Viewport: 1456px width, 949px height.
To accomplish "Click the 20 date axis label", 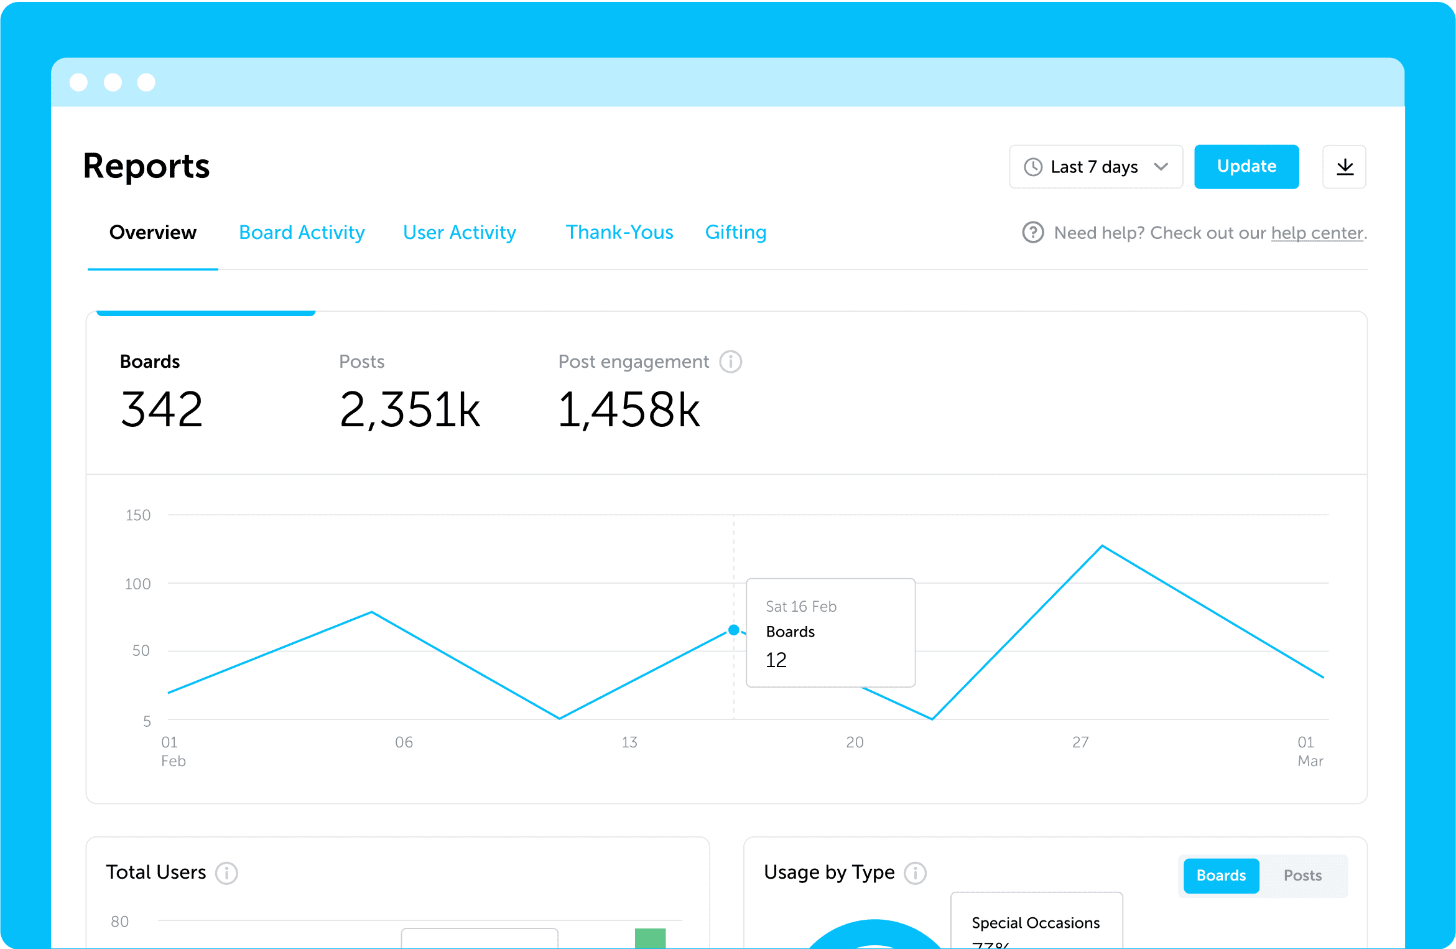I will pyautogui.click(x=855, y=742).
